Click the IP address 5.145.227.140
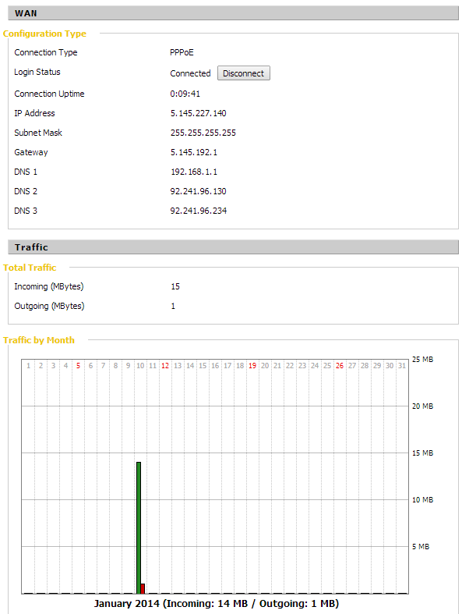Viewport: 462px width, 614px height. pyautogui.click(x=198, y=113)
